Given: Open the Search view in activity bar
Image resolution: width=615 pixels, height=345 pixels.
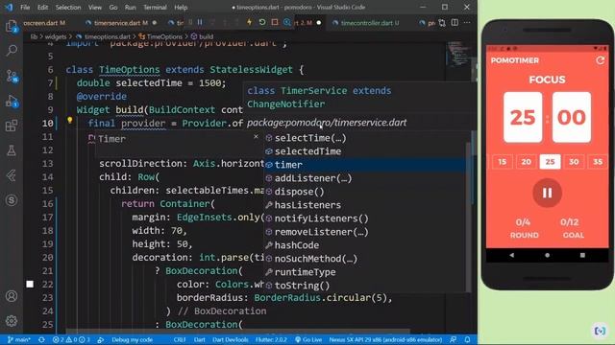Looking at the screenshot, I should [x=12, y=50].
